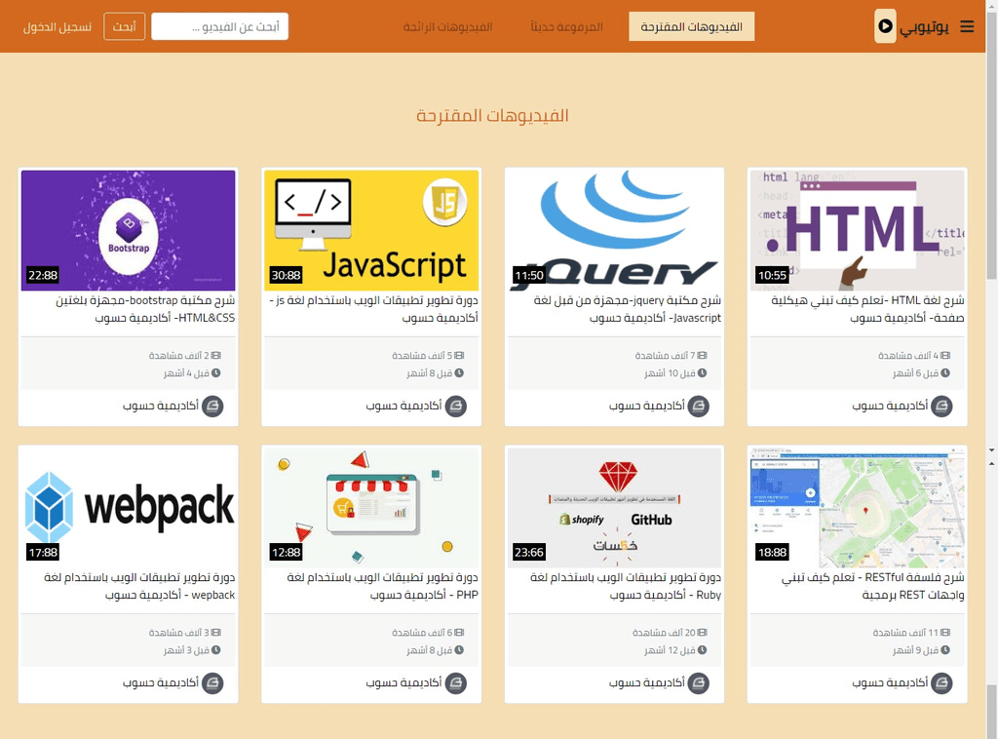Click the views icon on the HTML card
998x739 pixels.
(x=945, y=355)
